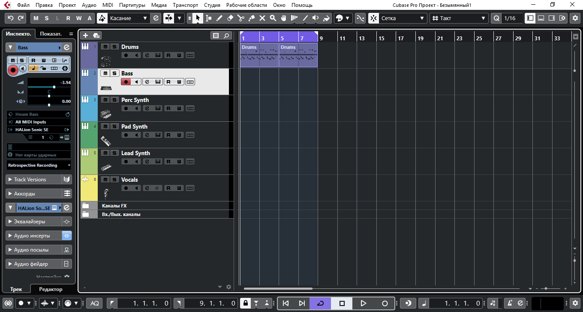Toggle monitor on the Vocals track
The image size is (583, 312).
point(136,188)
